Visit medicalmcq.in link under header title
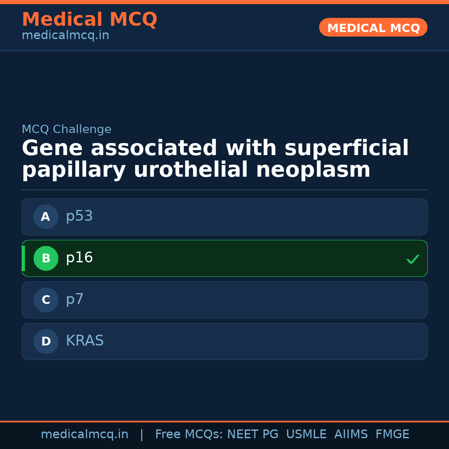449x449 pixels. [65, 36]
